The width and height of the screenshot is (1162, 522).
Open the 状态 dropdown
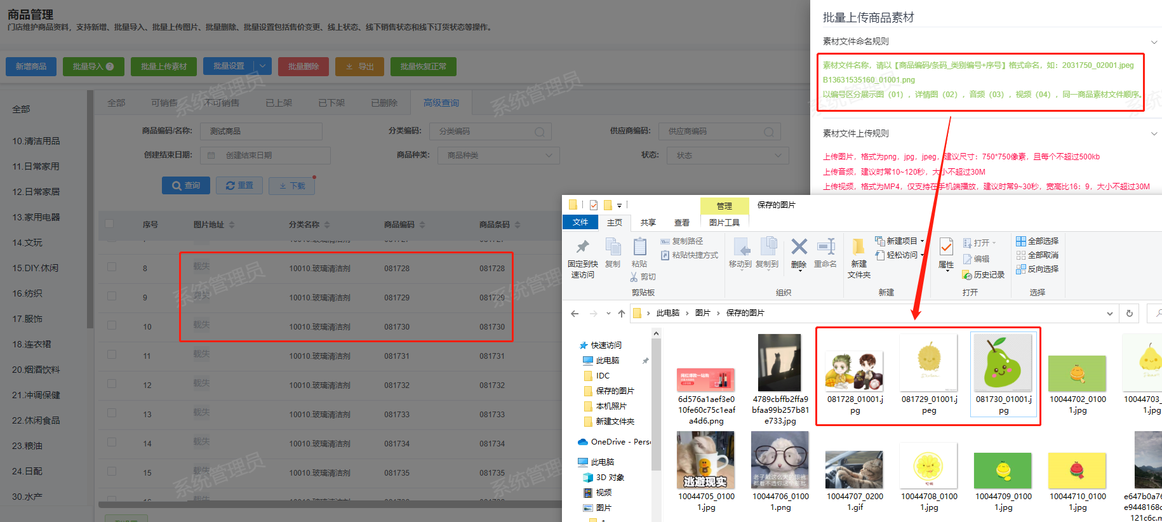[x=728, y=156]
